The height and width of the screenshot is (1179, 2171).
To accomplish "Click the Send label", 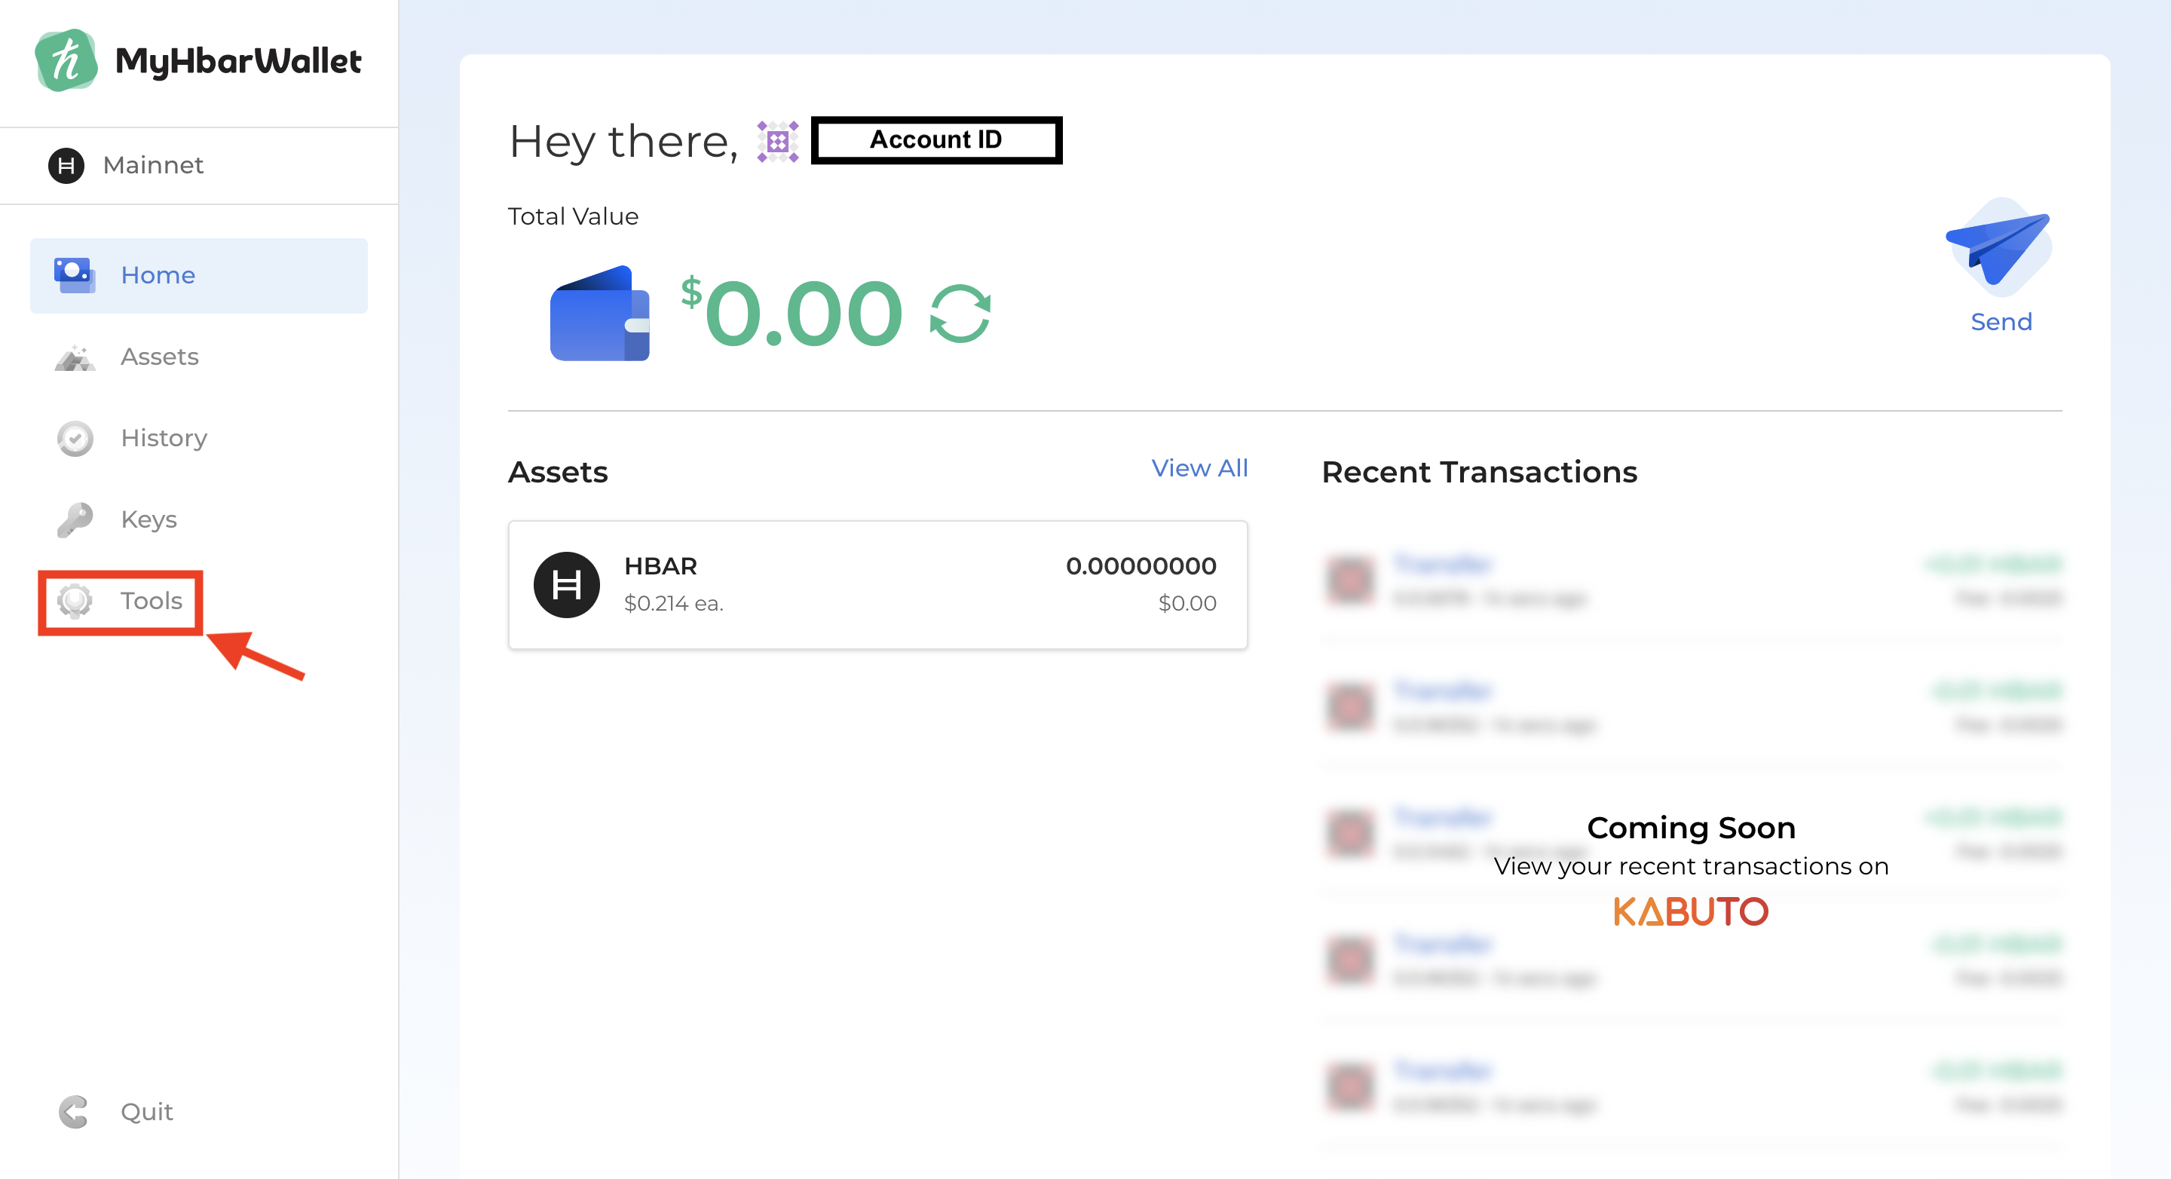I will coord(2001,322).
